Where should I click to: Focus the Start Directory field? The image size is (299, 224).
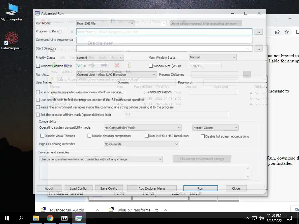pos(164,48)
